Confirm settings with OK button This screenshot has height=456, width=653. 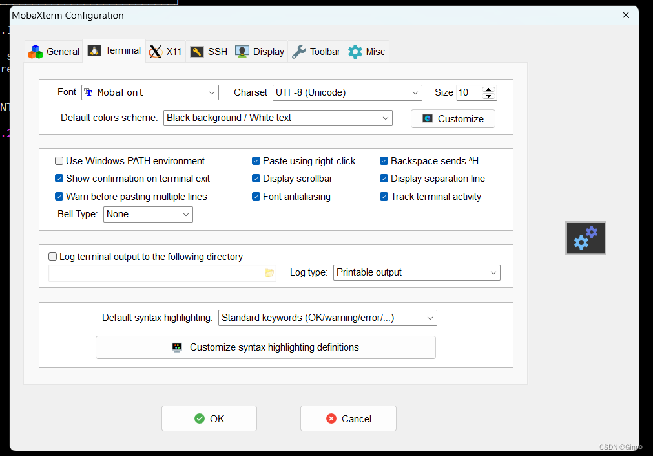tap(209, 418)
